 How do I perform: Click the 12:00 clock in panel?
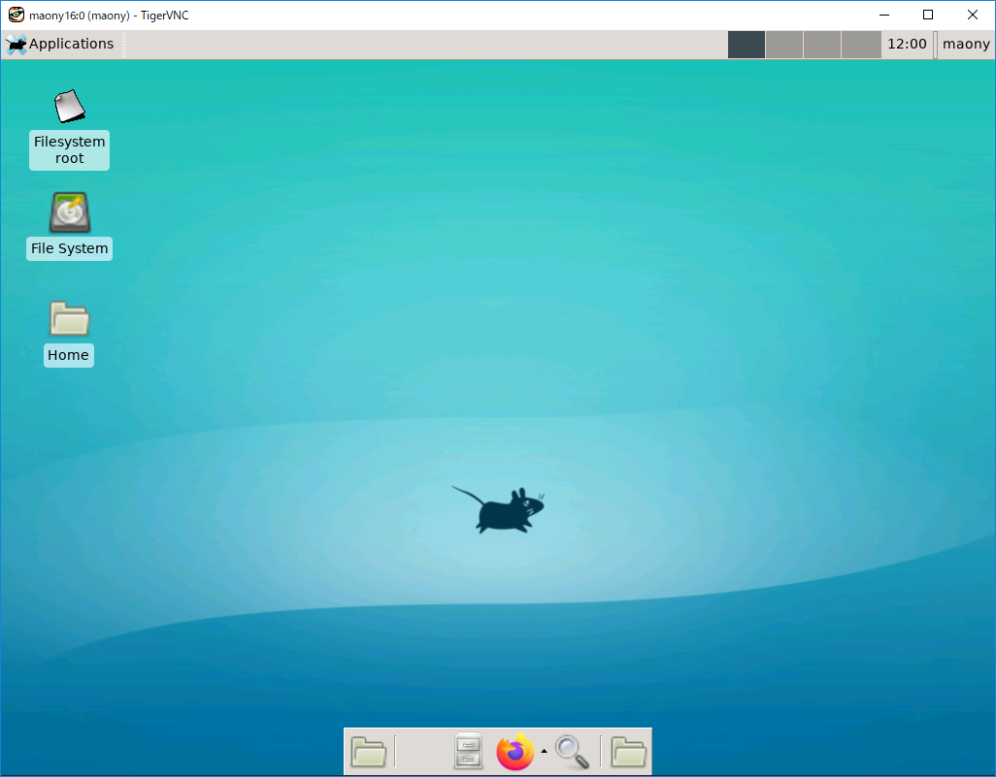pos(907,44)
